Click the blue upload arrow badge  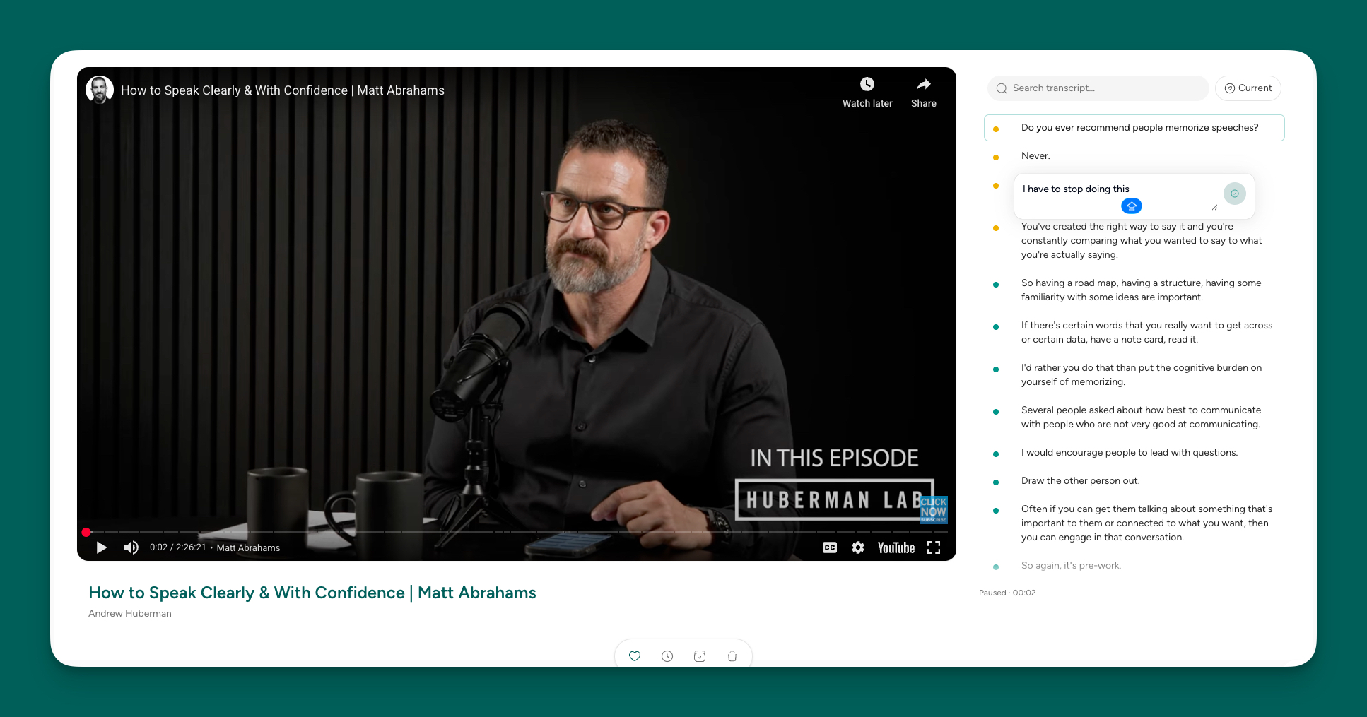pyautogui.click(x=1132, y=206)
